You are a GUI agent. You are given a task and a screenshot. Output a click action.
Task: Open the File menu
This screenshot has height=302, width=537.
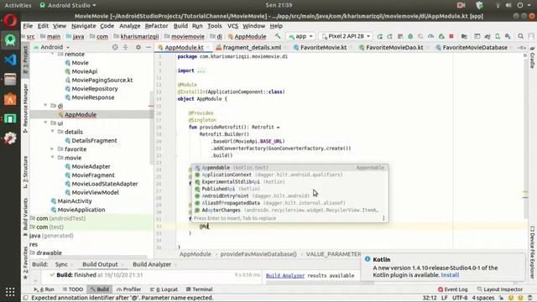[28, 26]
